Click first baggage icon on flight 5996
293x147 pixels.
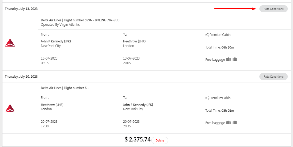(x=228, y=60)
